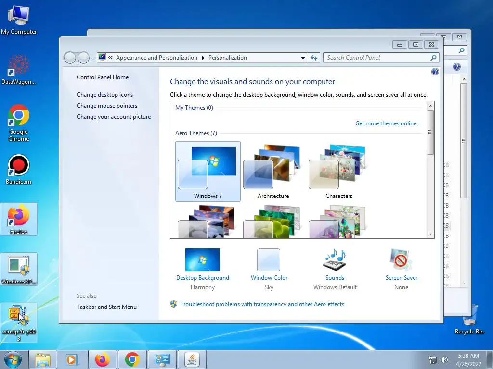Open My Computer desktop icon
The image size is (493, 369).
pos(19,20)
